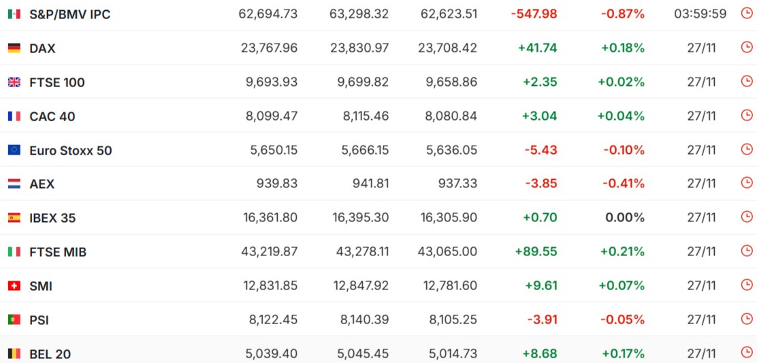
Task: Click the FTSE 100 row clock icon
Action: pyautogui.click(x=746, y=82)
